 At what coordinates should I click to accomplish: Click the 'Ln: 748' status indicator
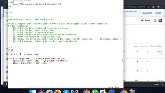[x=111, y=87]
